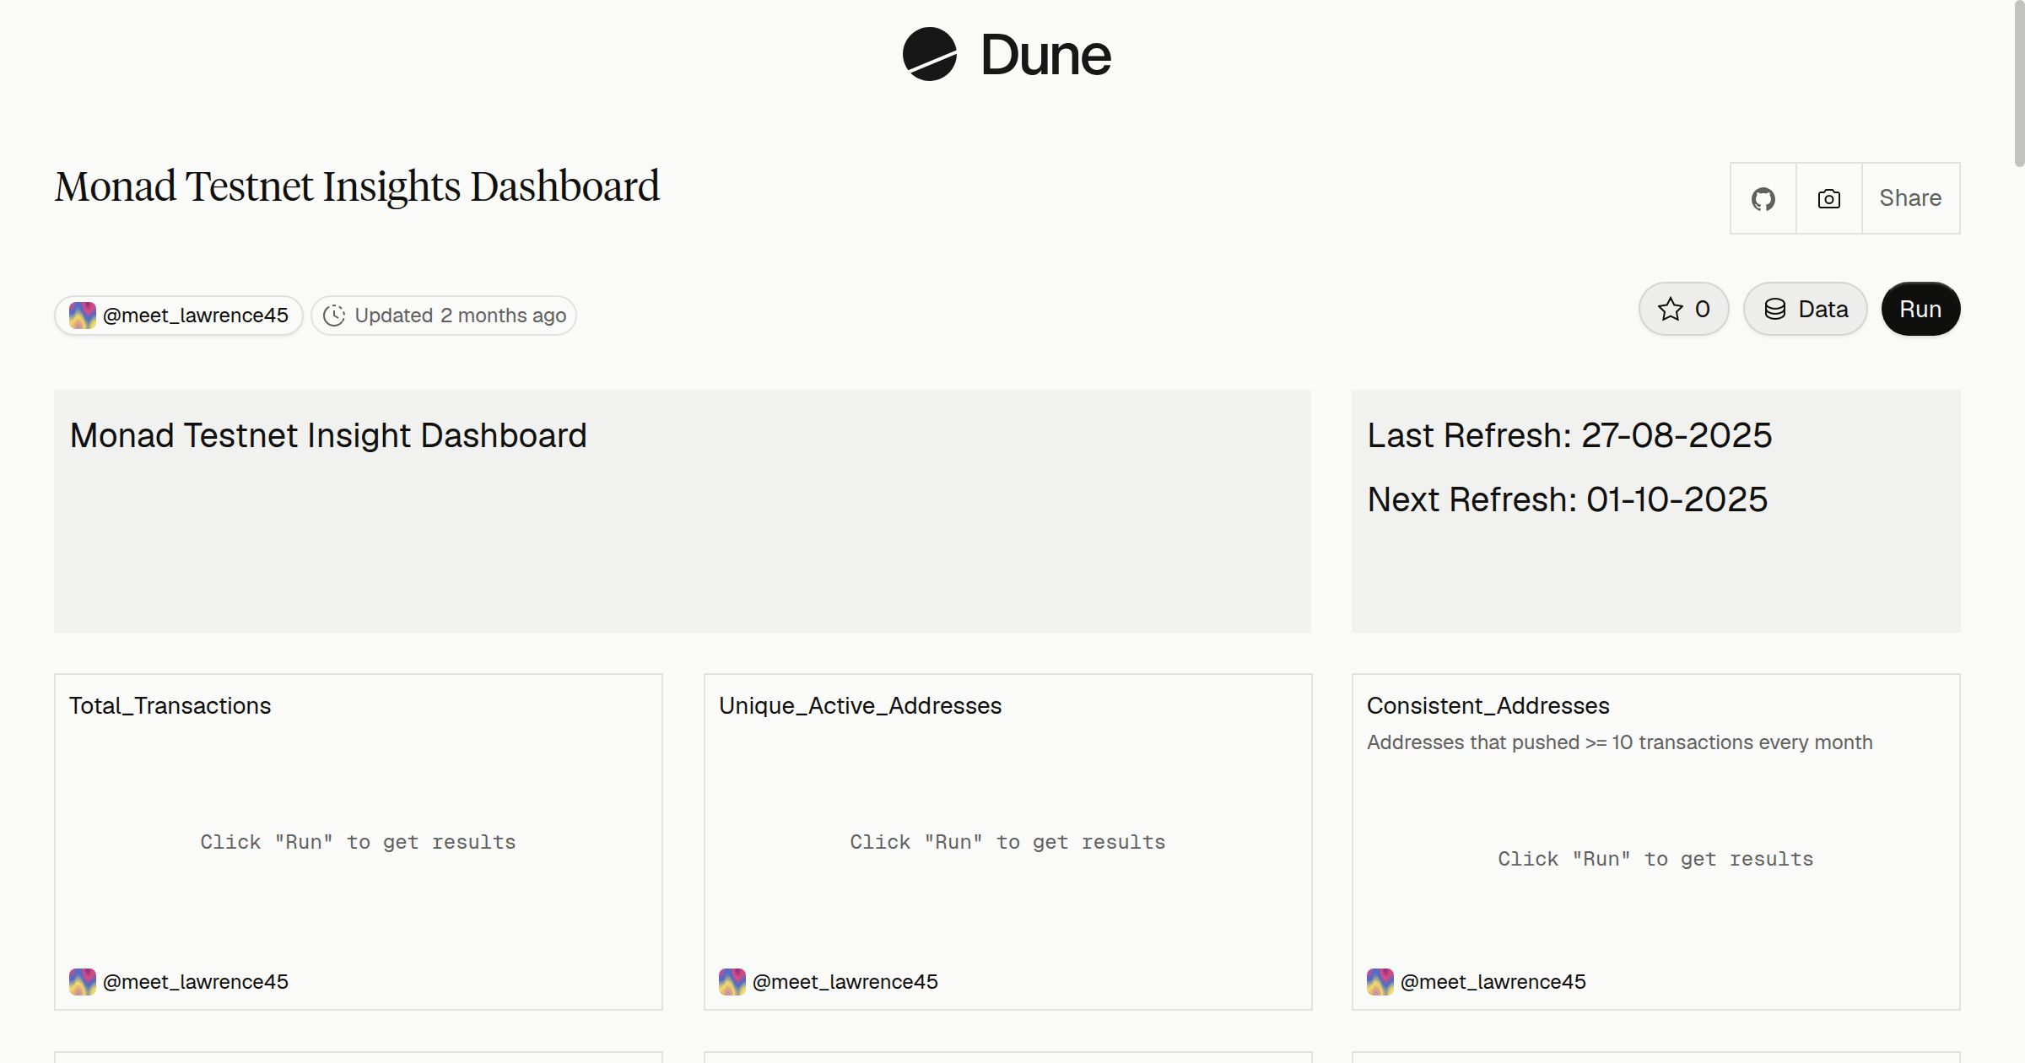The width and height of the screenshot is (2025, 1063).
Task: Click avatar icon in Total_Transactions card footer
Action: point(83,982)
